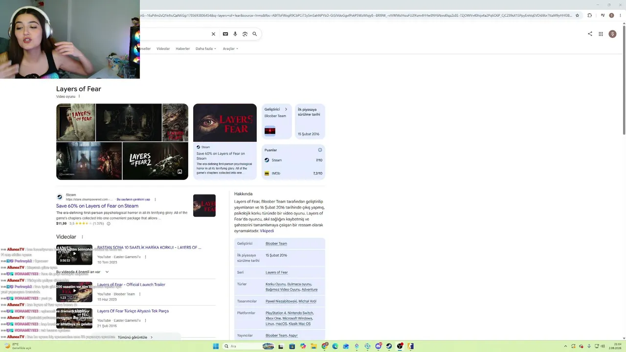This screenshot has height=352, width=626.
Task: Open the on-screen keyboard input tool
Action: coord(225,34)
